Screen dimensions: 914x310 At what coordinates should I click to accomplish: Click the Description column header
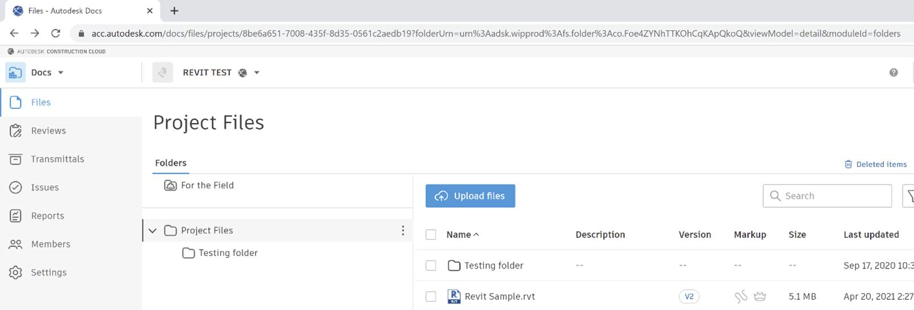(600, 234)
